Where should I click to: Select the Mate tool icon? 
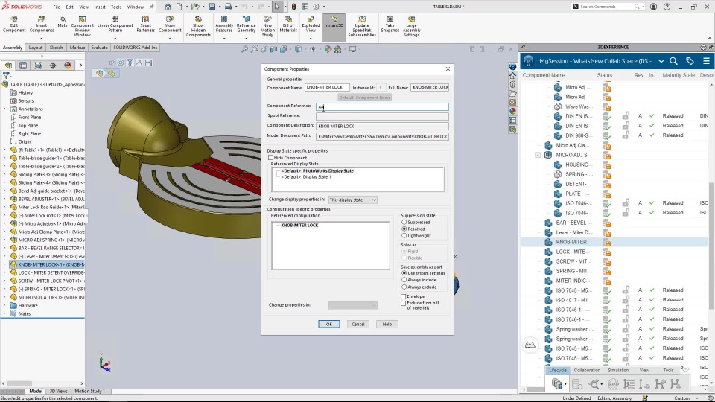[x=63, y=22]
